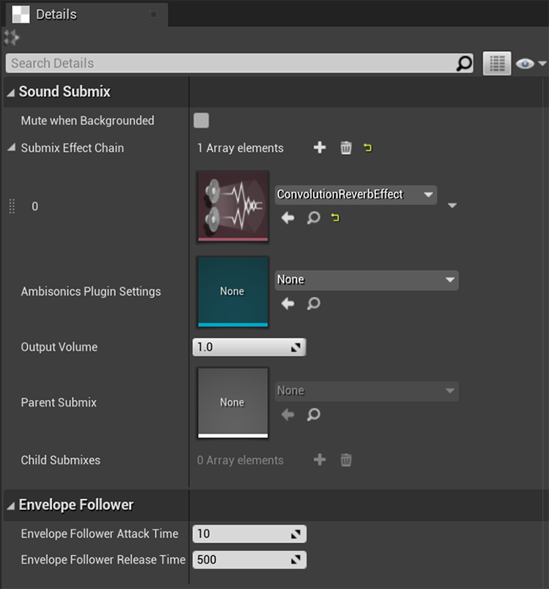Screen dimensions: 549x589
Task: Toggle the property matrix grid button
Action: 497,63
